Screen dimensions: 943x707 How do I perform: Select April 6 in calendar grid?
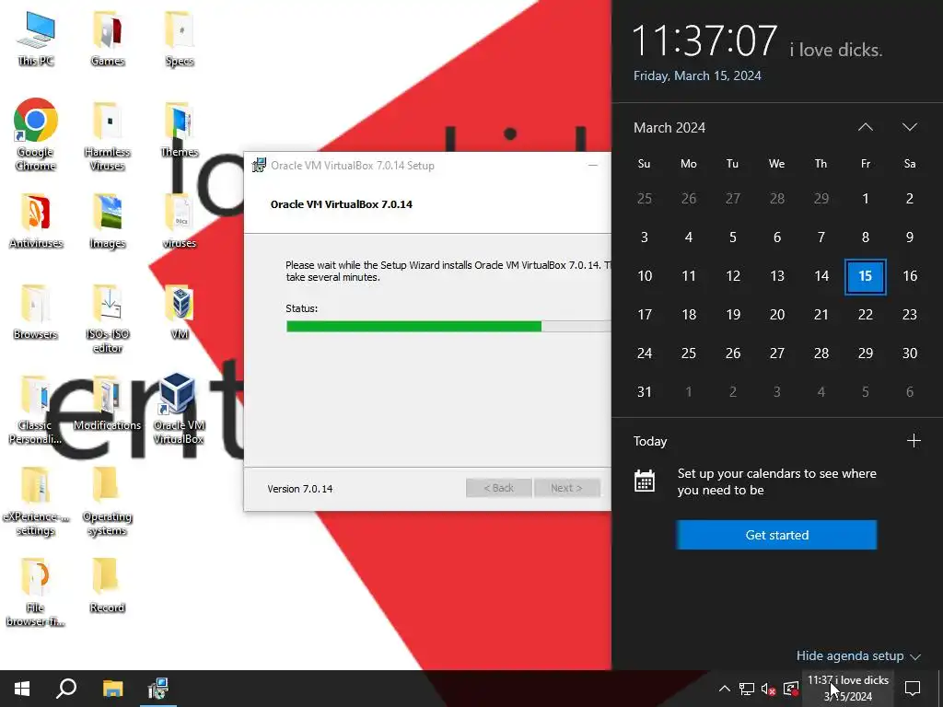coord(910,392)
